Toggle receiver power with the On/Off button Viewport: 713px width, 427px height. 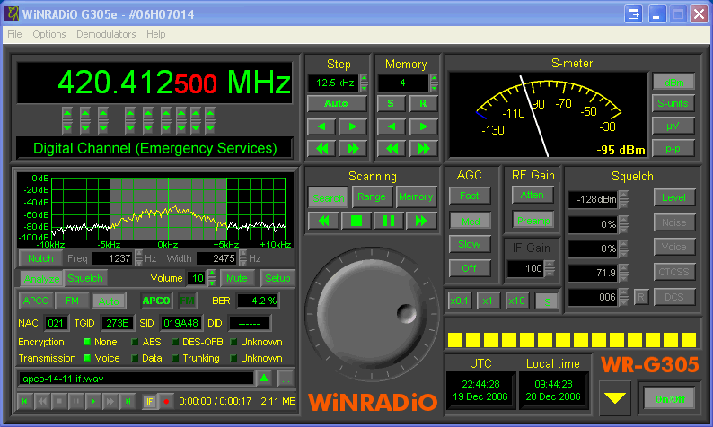tap(670, 399)
